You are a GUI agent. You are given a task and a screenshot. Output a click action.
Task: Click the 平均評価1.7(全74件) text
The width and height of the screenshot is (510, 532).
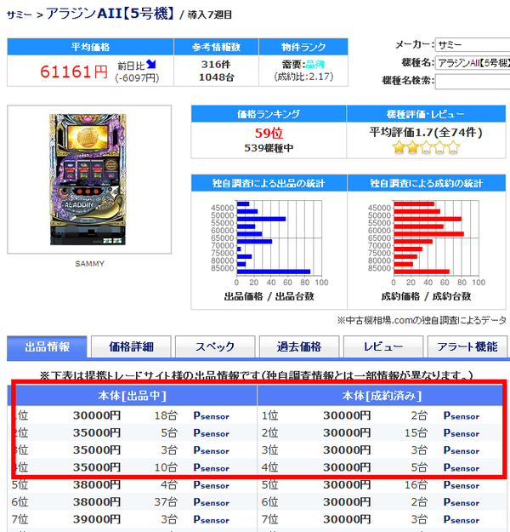coord(426,132)
